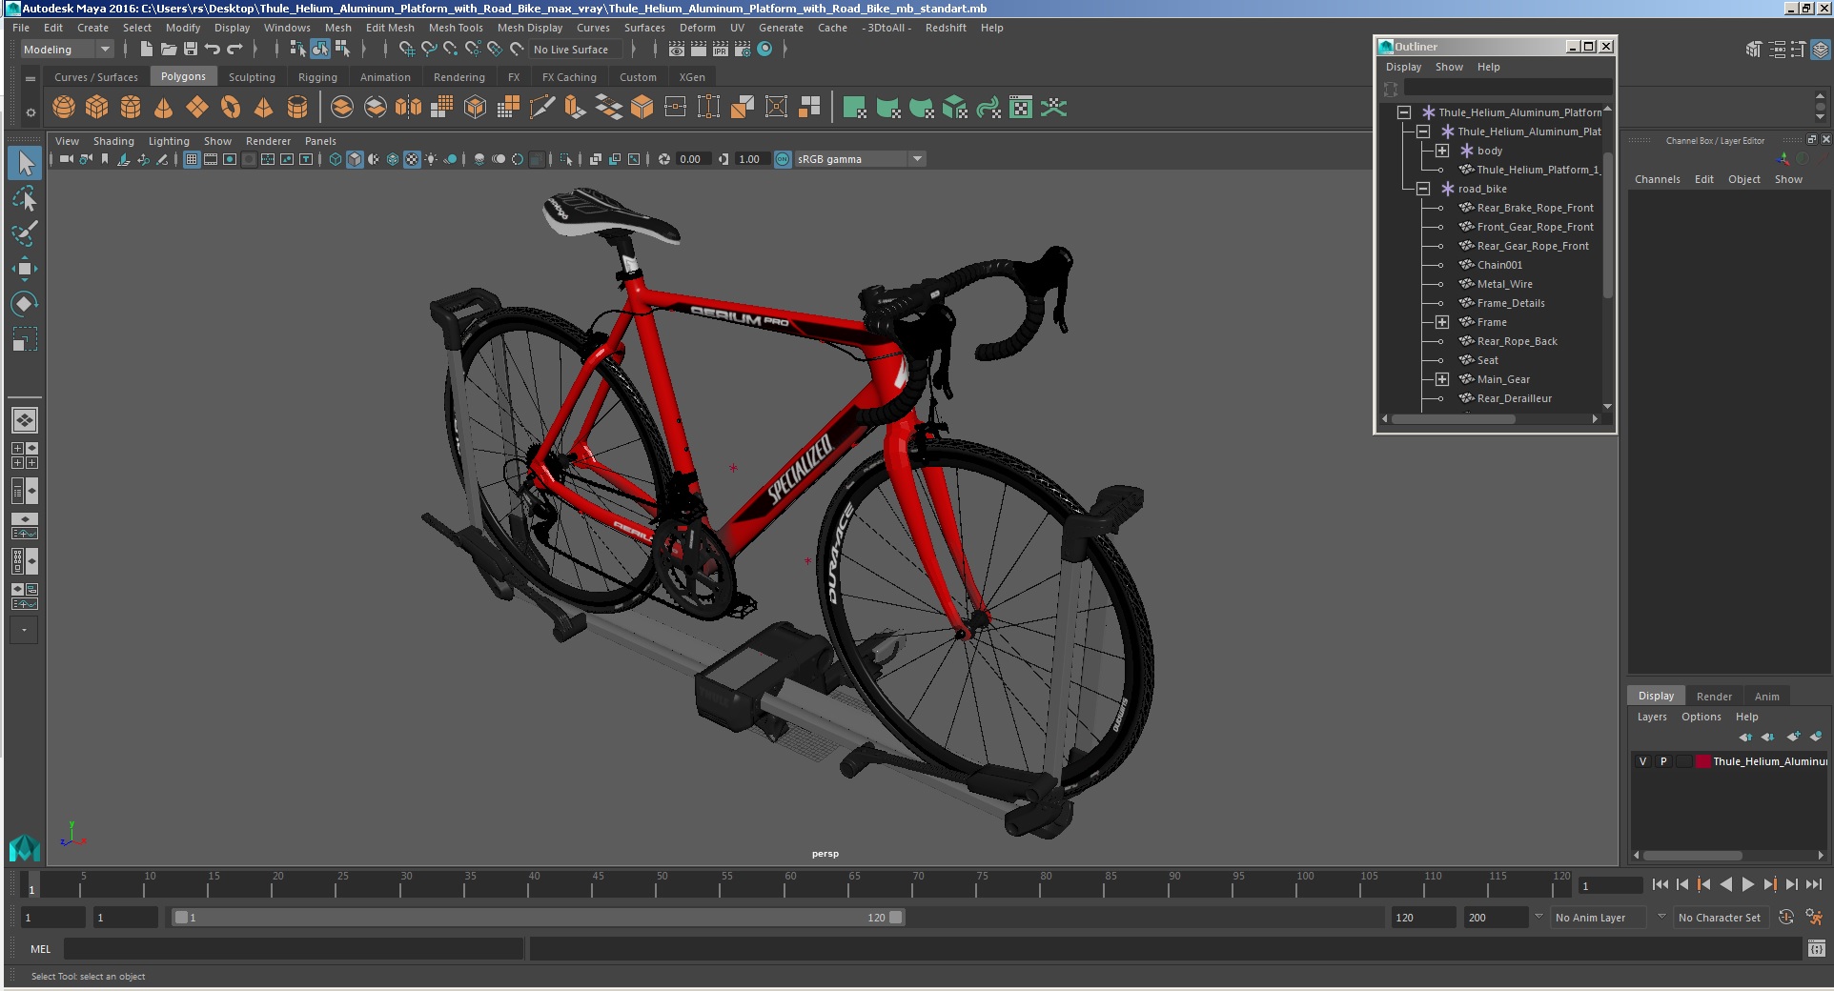Create a polygon plane from the shelf

click(x=197, y=108)
